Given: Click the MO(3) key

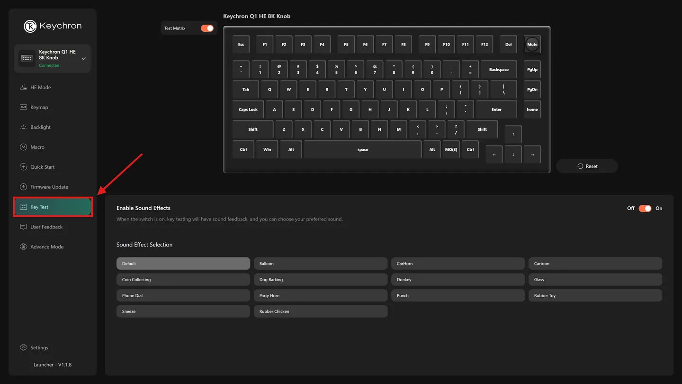Looking at the screenshot, I should coord(451,150).
